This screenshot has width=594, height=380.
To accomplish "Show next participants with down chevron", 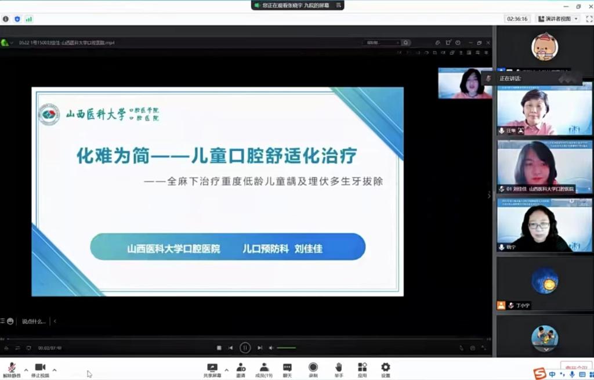I will click(546, 349).
